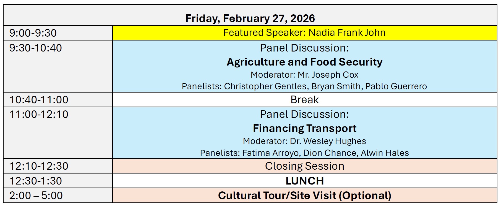Click the Agriculture and Food Security title
The image size is (501, 206).
[304, 62]
